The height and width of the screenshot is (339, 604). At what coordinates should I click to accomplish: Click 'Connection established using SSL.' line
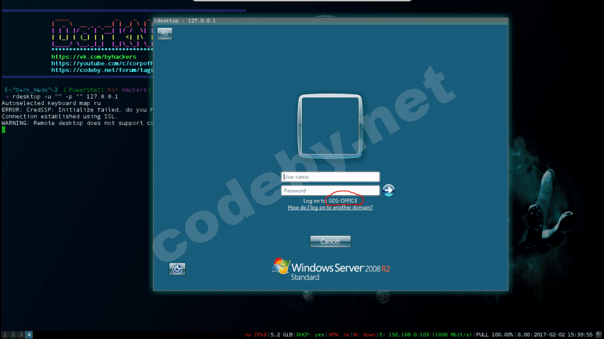point(60,116)
